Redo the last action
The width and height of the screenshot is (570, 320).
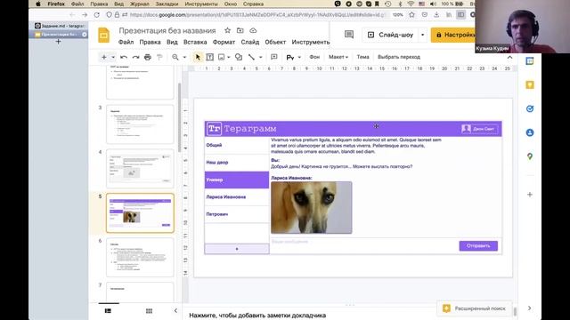[x=135, y=57]
